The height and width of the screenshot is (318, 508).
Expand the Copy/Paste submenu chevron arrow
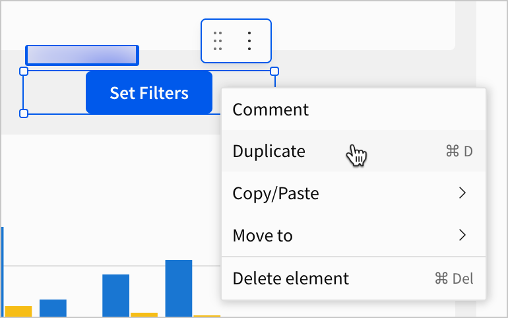click(x=462, y=193)
